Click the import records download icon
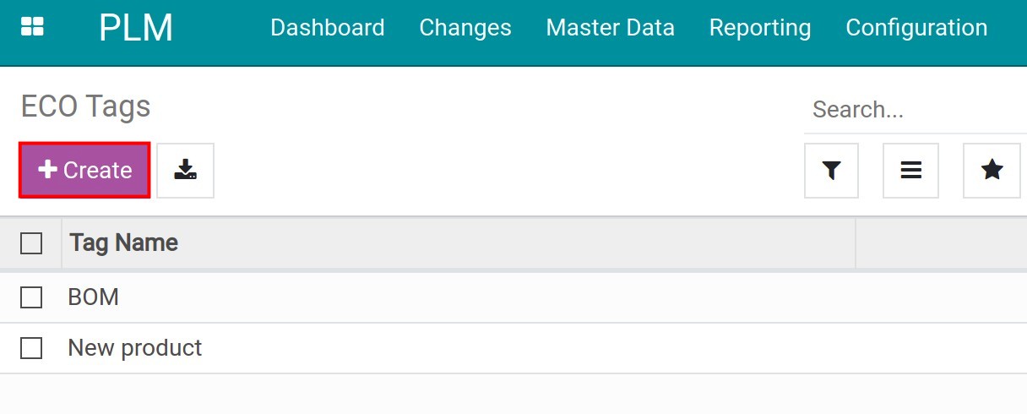The image size is (1027, 414). click(185, 171)
